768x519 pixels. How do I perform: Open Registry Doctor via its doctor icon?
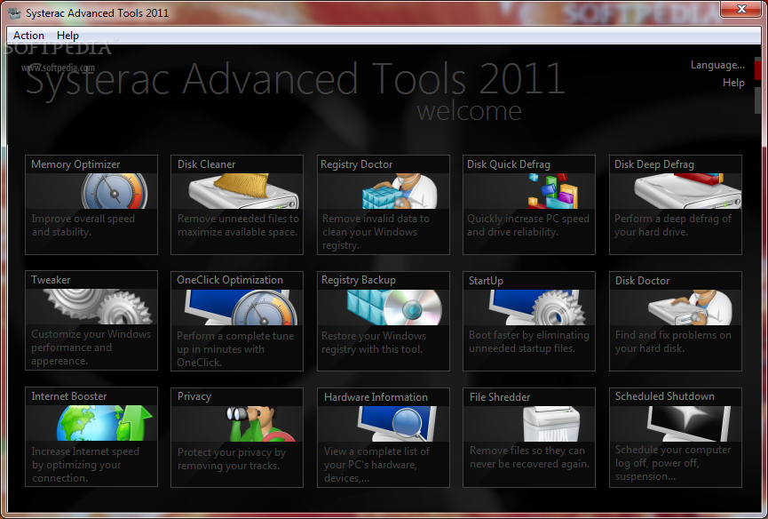[400, 191]
